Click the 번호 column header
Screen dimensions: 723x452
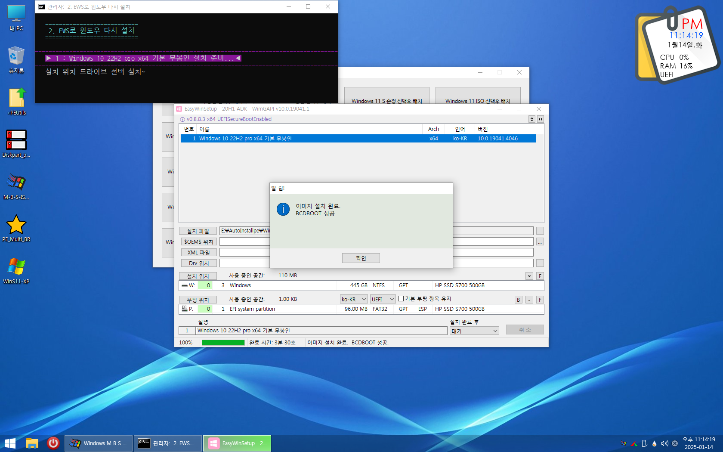coord(189,129)
